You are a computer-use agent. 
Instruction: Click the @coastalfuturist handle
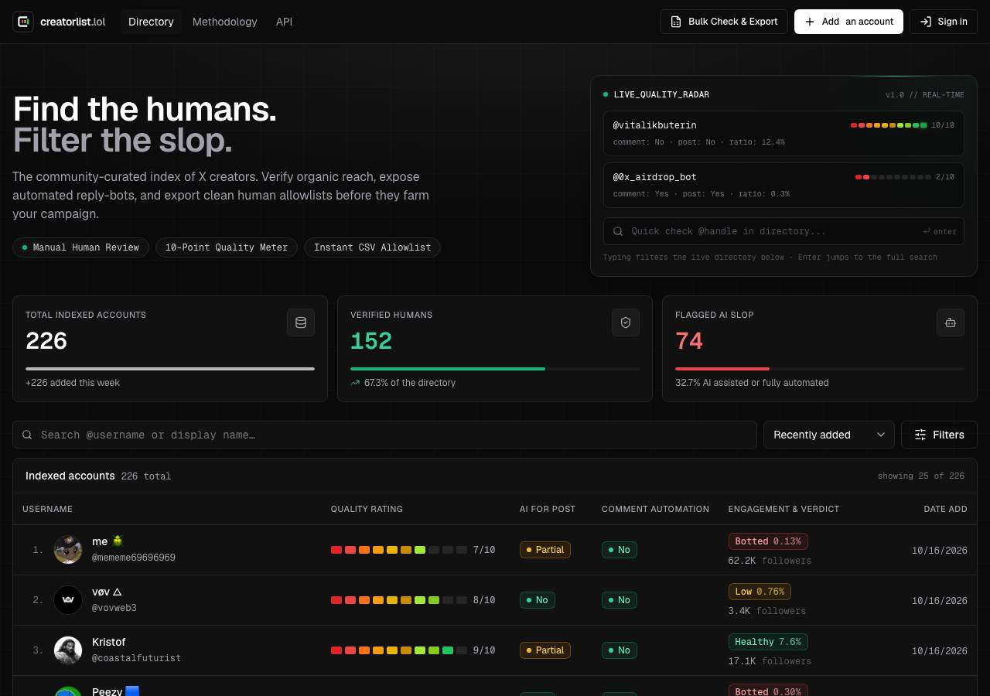[136, 658]
